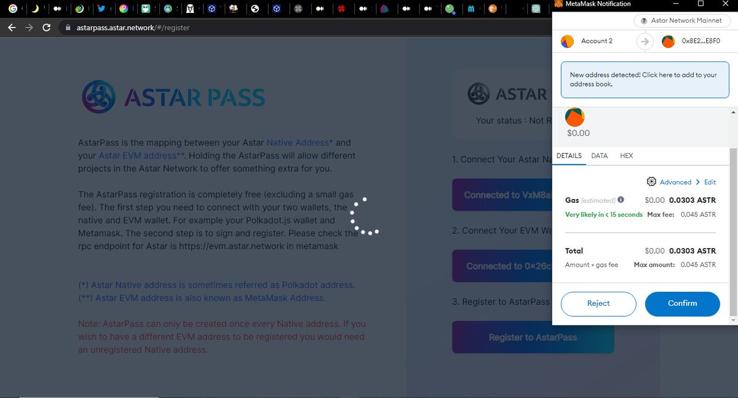Switch to the grey circle favicon tab
The image size is (738, 398).
tap(298, 9)
